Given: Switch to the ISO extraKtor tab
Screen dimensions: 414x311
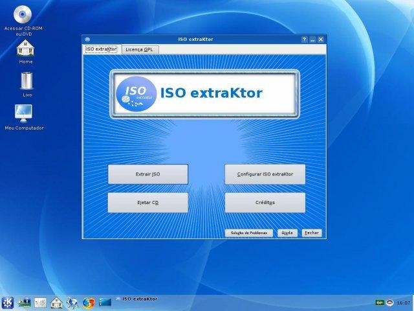Looking at the screenshot, I should click(101, 49).
